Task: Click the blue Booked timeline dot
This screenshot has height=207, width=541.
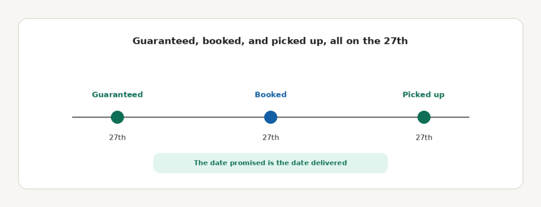Action: click(x=270, y=117)
